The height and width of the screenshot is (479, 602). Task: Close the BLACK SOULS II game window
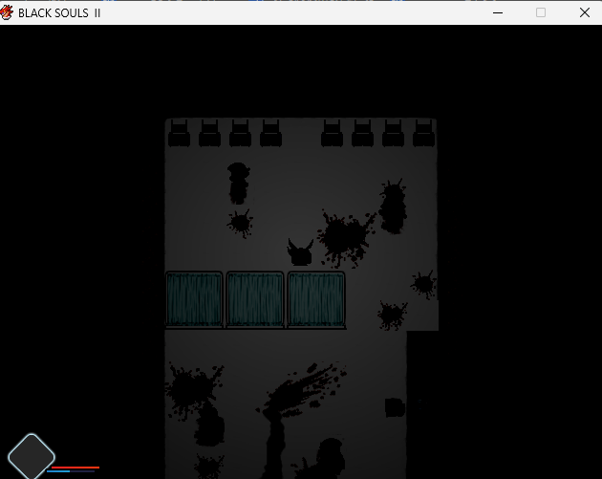point(584,12)
